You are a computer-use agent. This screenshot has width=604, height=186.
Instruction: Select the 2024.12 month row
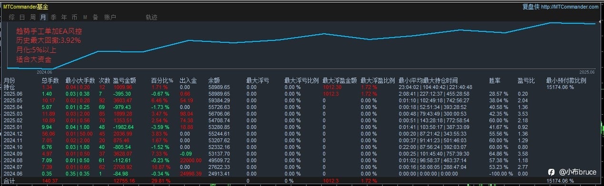coord(302,134)
